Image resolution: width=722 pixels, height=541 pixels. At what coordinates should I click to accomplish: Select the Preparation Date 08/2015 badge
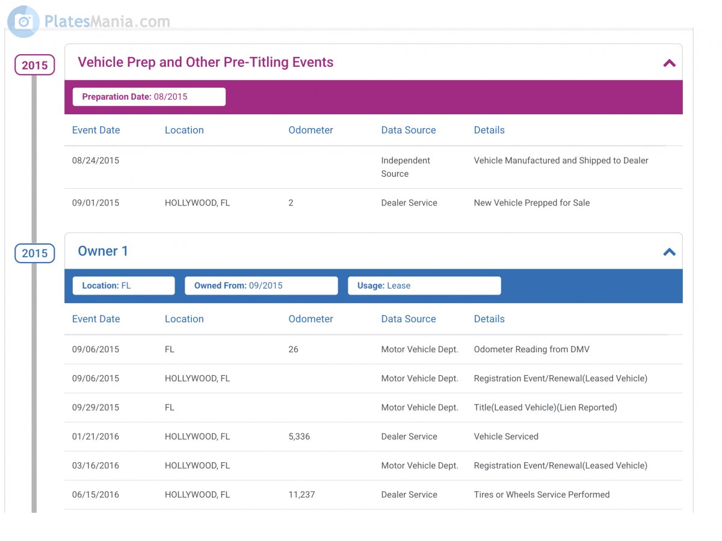(149, 97)
